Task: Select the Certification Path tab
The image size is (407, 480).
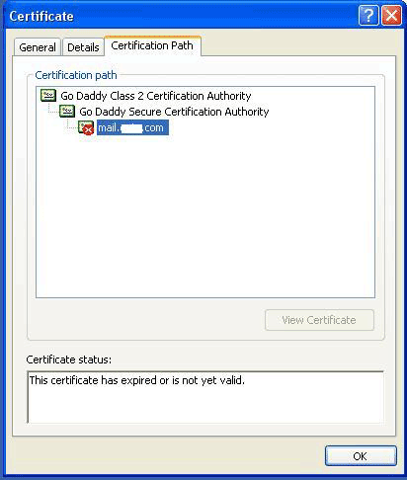Action: pyautogui.click(x=152, y=45)
